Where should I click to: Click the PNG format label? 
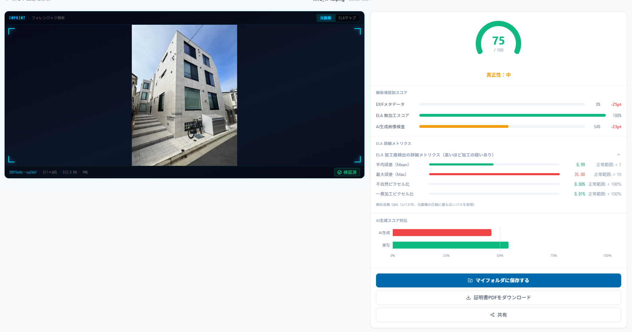pos(85,172)
